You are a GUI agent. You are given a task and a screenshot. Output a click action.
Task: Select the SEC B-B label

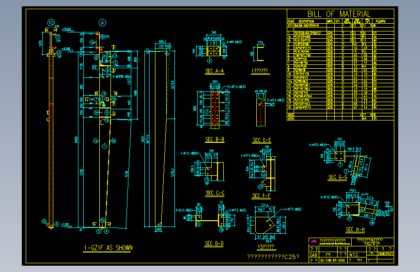click(x=215, y=139)
